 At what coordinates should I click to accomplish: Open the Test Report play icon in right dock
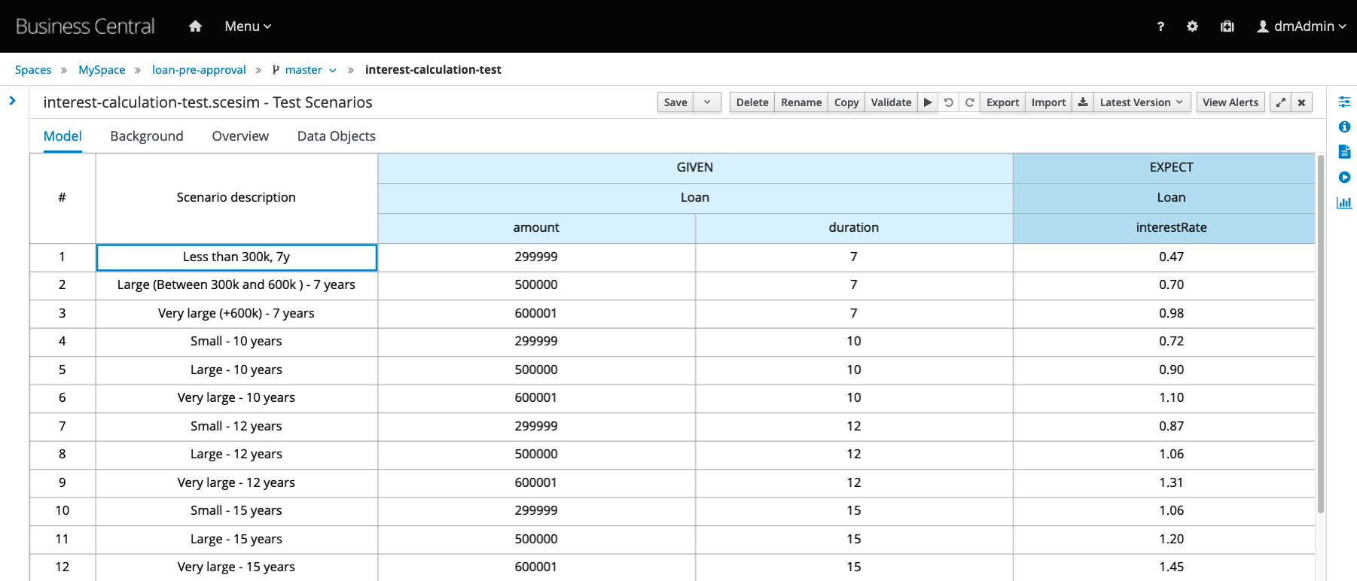click(1344, 178)
